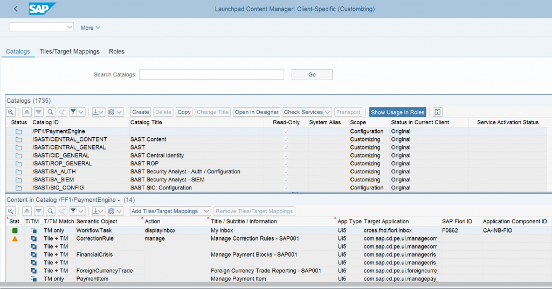Toggle Read-Only checkbox for /SAST/CENTRAL_GENERAL
552x289 pixels.
286,147
